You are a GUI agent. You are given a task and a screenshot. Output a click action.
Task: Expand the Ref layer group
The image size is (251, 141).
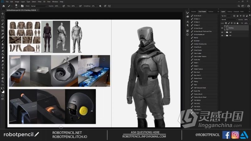click(x=225, y=32)
